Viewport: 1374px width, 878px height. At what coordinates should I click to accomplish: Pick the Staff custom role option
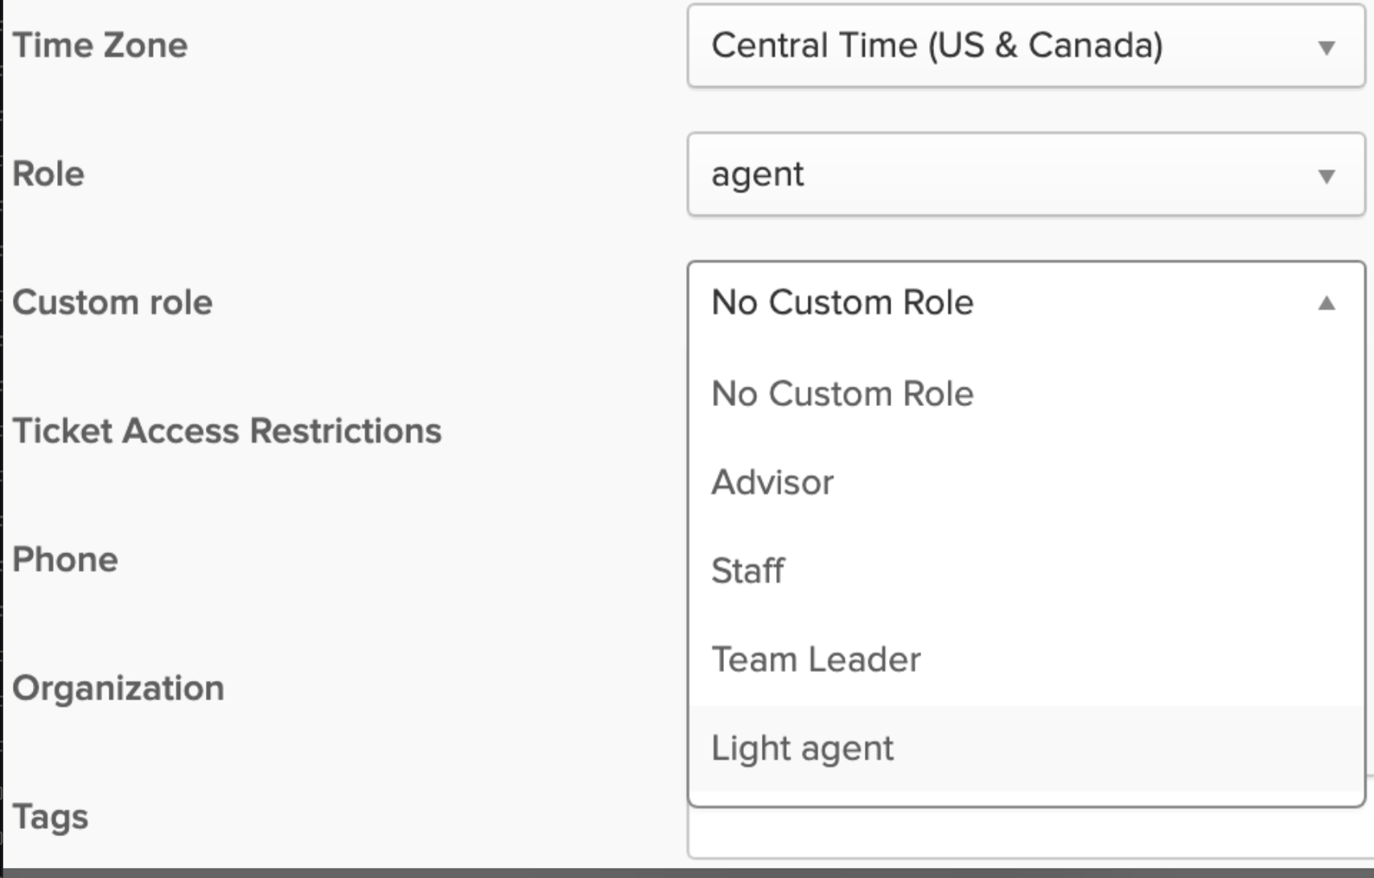coord(747,571)
